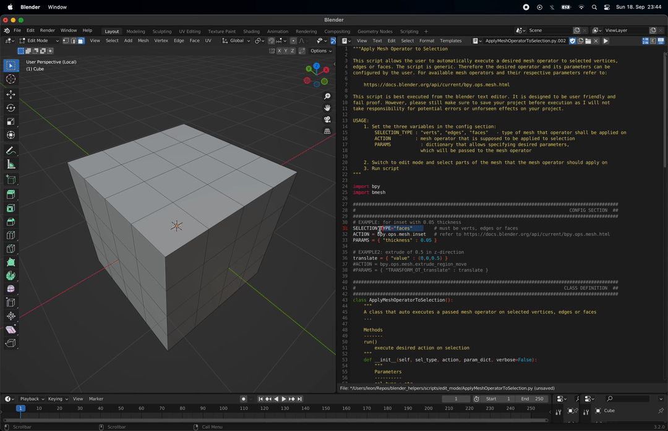
Task: Open the Render menu
Action: tap(47, 30)
